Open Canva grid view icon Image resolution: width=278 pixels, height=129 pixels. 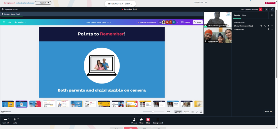point(193,112)
